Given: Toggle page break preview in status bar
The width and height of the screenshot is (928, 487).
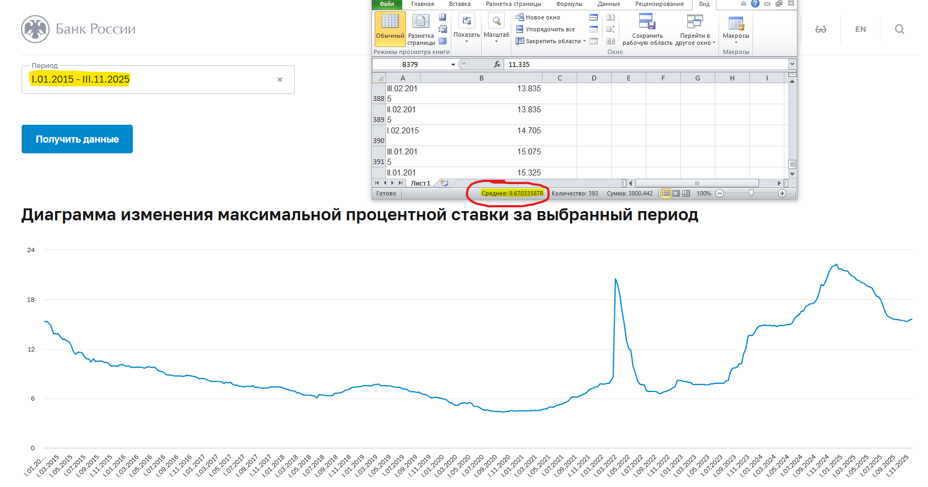Looking at the screenshot, I should [x=686, y=193].
